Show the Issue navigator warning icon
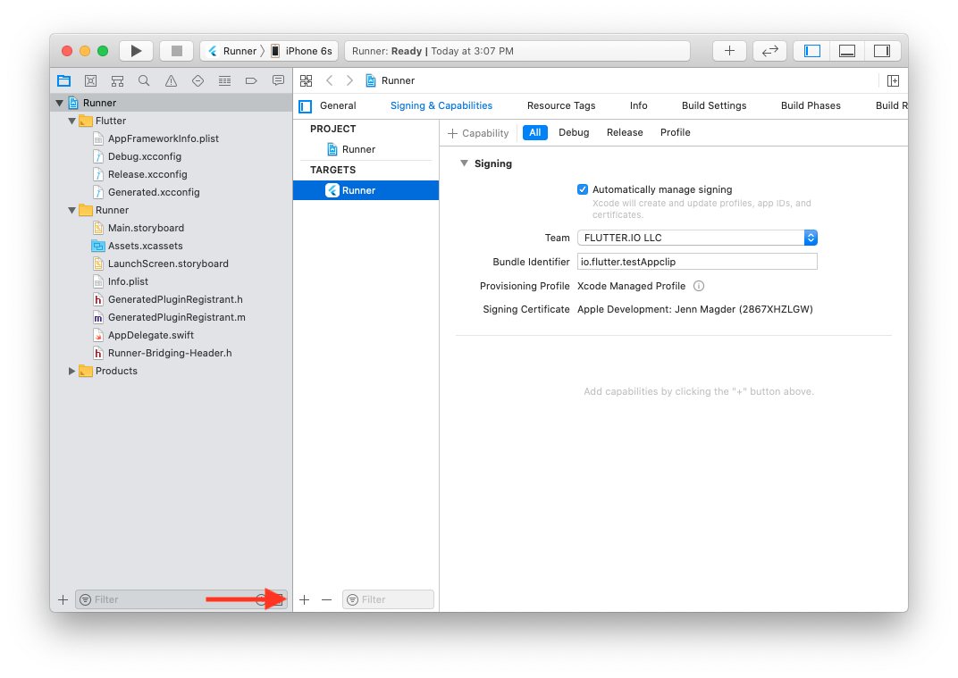Viewport: 958px width, 678px height. (x=171, y=80)
